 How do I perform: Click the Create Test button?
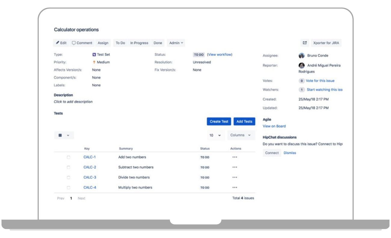218,121
